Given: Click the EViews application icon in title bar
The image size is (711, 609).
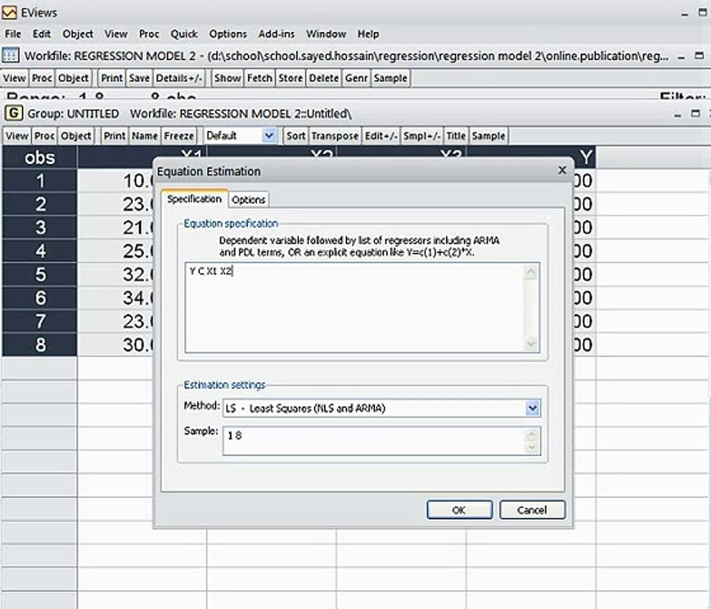Looking at the screenshot, I should click(x=9, y=12).
